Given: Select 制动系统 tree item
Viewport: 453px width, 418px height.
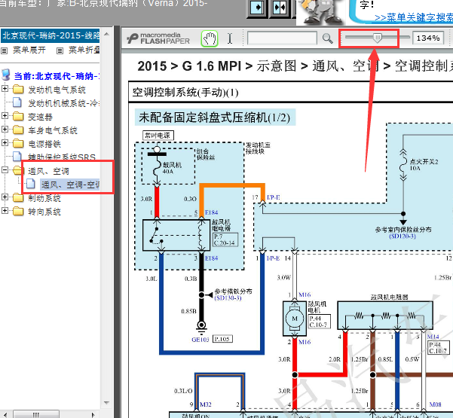Looking at the screenshot, I should pyautogui.click(x=44, y=198).
